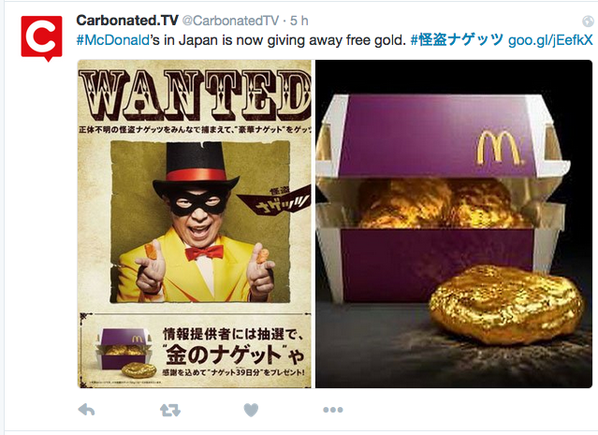598x435 pixels.
Task: Open the #McDonald hashtag
Action: (112, 39)
